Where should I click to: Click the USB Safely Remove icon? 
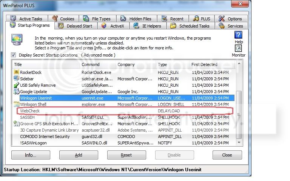click(17, 85)
